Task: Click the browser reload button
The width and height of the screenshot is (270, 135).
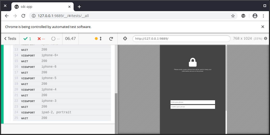Action: [23, 16]
